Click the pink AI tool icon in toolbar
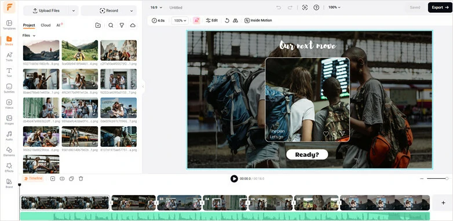Viewport: 453px width, 221px height. point(196,20)
